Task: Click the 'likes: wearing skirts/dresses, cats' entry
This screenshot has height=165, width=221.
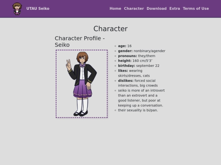Action: tap(134, 73)
